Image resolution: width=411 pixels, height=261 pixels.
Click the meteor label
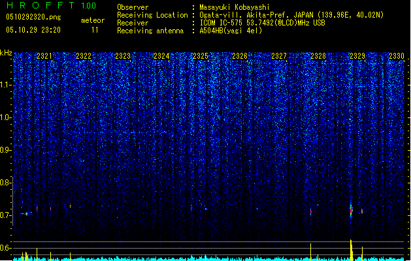[93, 20]
